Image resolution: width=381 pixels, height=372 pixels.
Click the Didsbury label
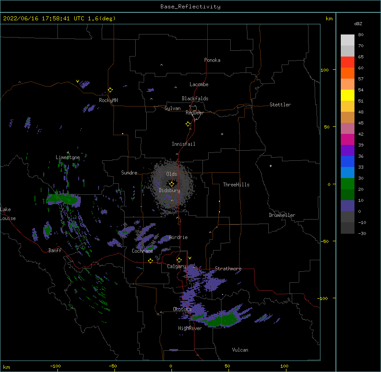pyautogui.click(x=170, y=190)
